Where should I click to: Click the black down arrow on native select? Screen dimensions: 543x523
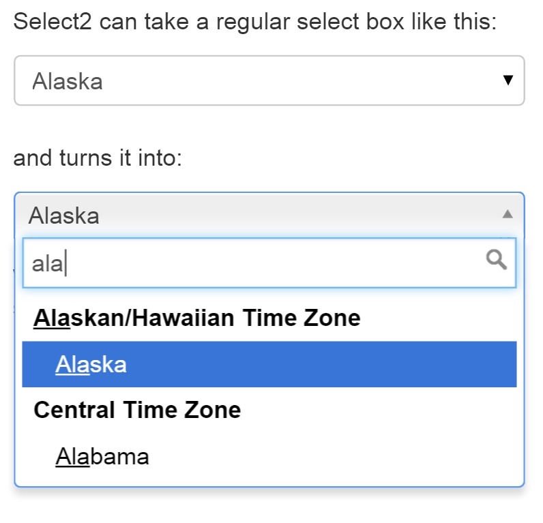(507, 80)
